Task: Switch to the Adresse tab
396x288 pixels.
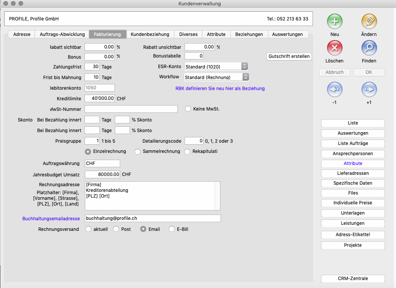Action: [x=22, y=34]
